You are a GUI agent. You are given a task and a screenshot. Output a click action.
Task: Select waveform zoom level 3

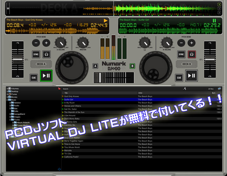click(219, 13)
